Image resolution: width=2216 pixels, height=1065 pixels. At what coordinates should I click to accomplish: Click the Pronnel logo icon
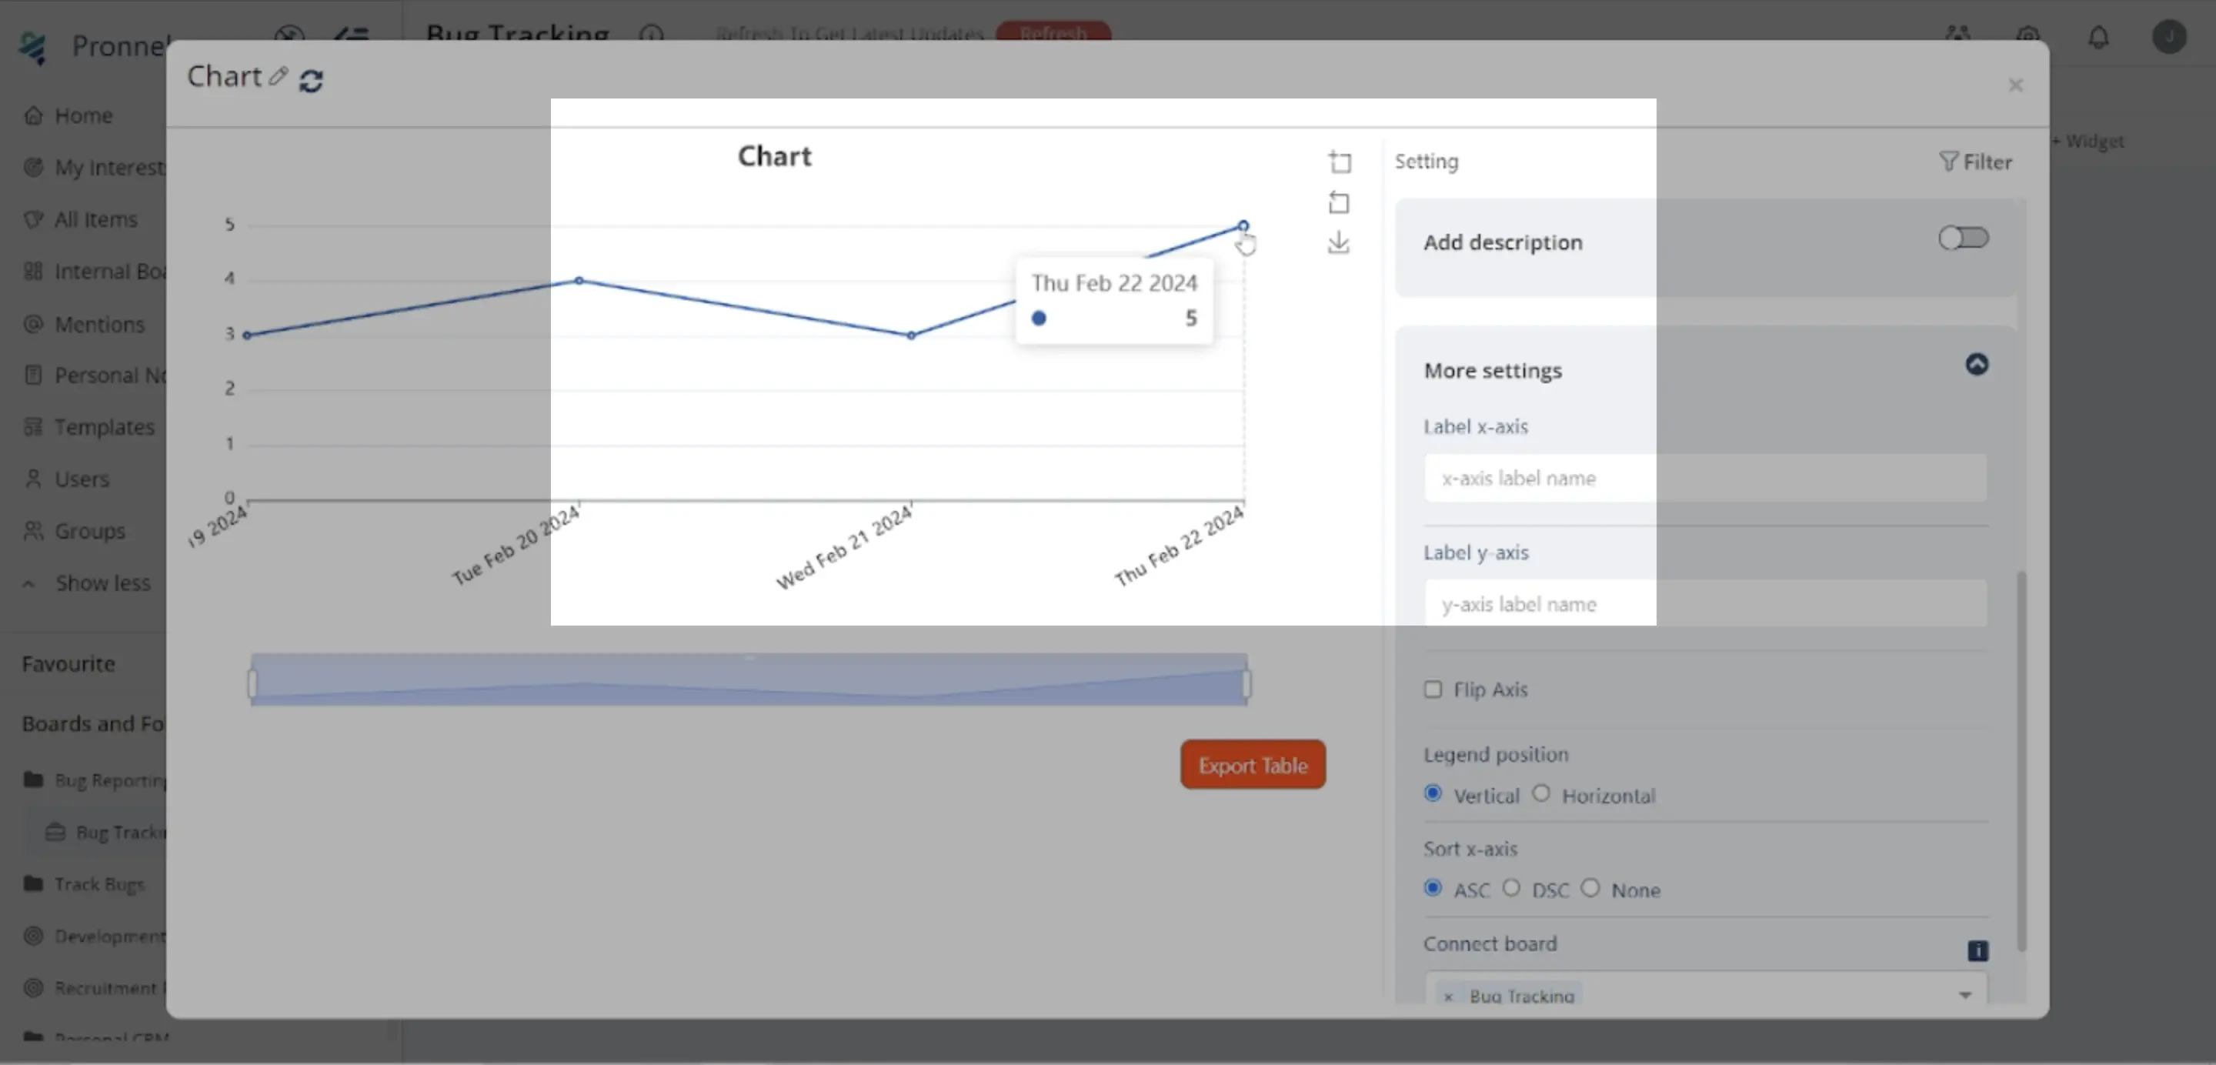34,47
